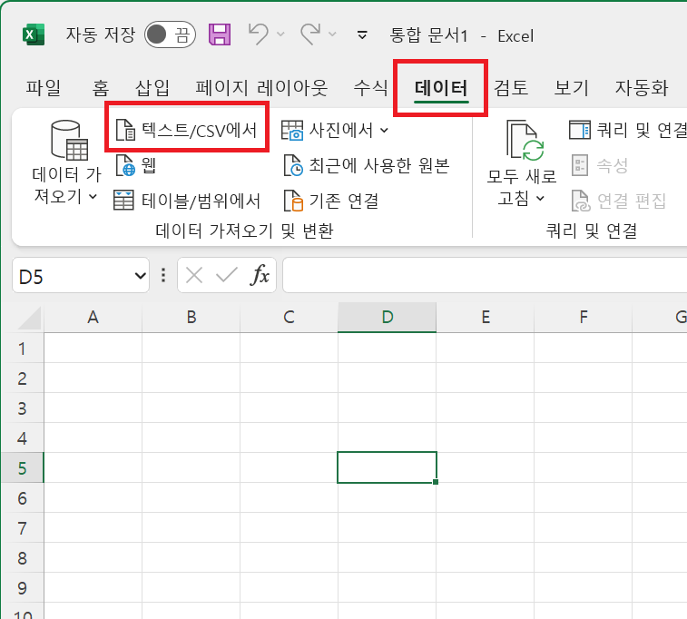This screenshot has height=619, width=687.
Task: Click the formula bar Cancel X icon
Action: pyautogui.click(x=193, y=276)
